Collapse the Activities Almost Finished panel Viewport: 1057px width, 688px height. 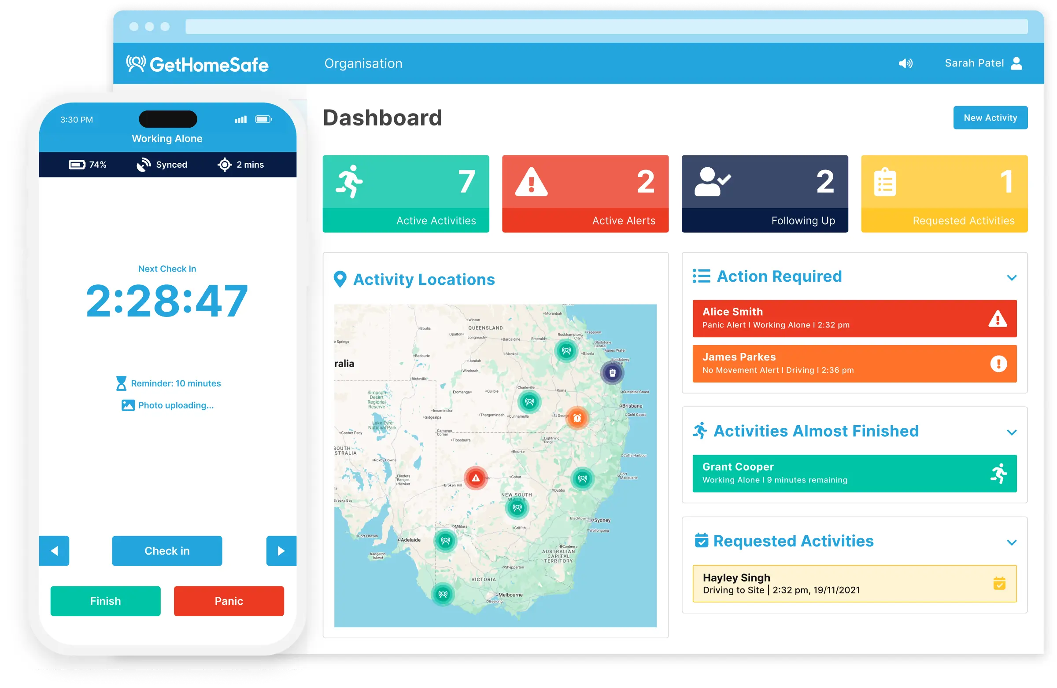point(1011,432)
